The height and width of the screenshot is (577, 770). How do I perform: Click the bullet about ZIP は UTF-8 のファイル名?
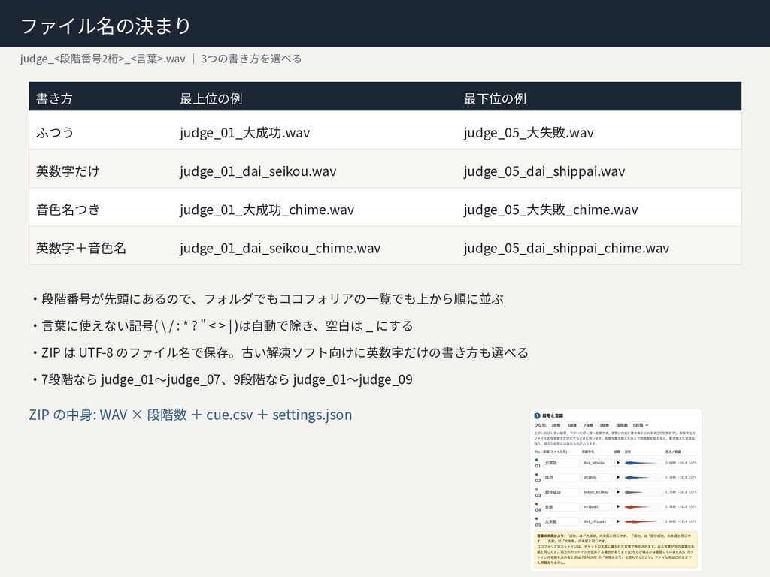(x=280, y=353)
